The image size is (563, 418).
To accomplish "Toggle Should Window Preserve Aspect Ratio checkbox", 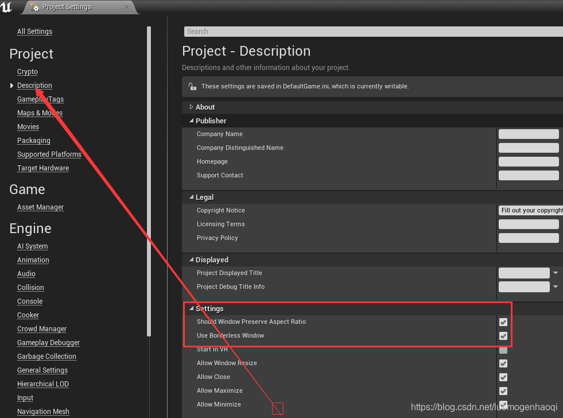I will pyautogui.click(x=503, y=322).
